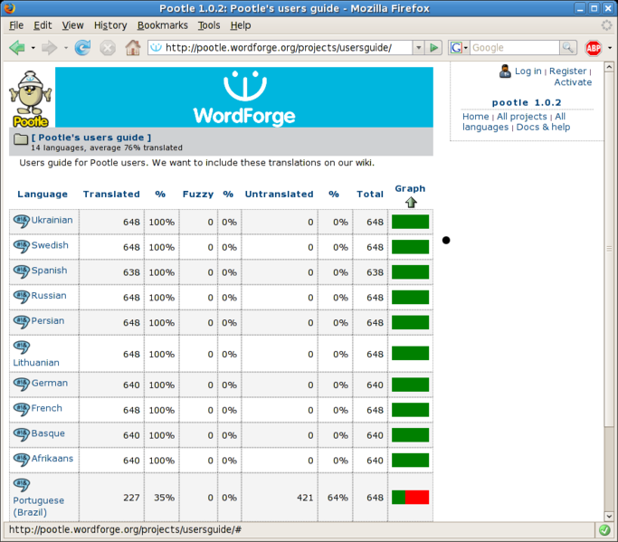The width and height of the screenshot is (618, 542).
Task: Open the Bookmarks menu
Action: [x=162, y=25]
